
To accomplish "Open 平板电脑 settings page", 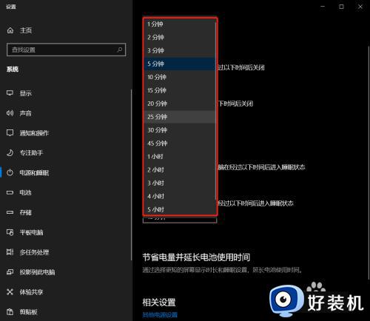I will [31, 232].
